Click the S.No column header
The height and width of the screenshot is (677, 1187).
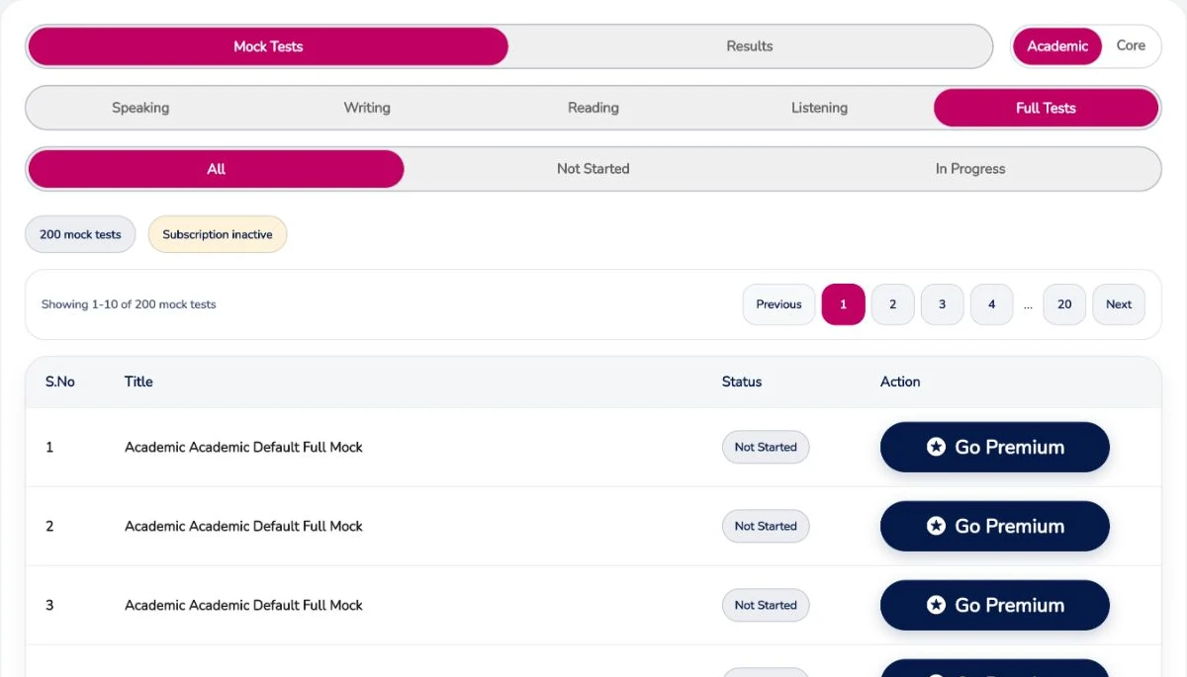(60, 381)
